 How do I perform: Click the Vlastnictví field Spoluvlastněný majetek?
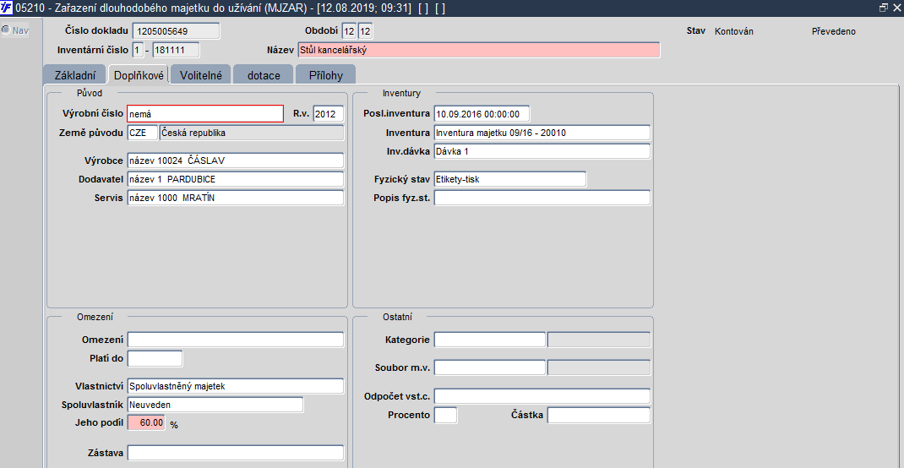(x=235, y=386)
